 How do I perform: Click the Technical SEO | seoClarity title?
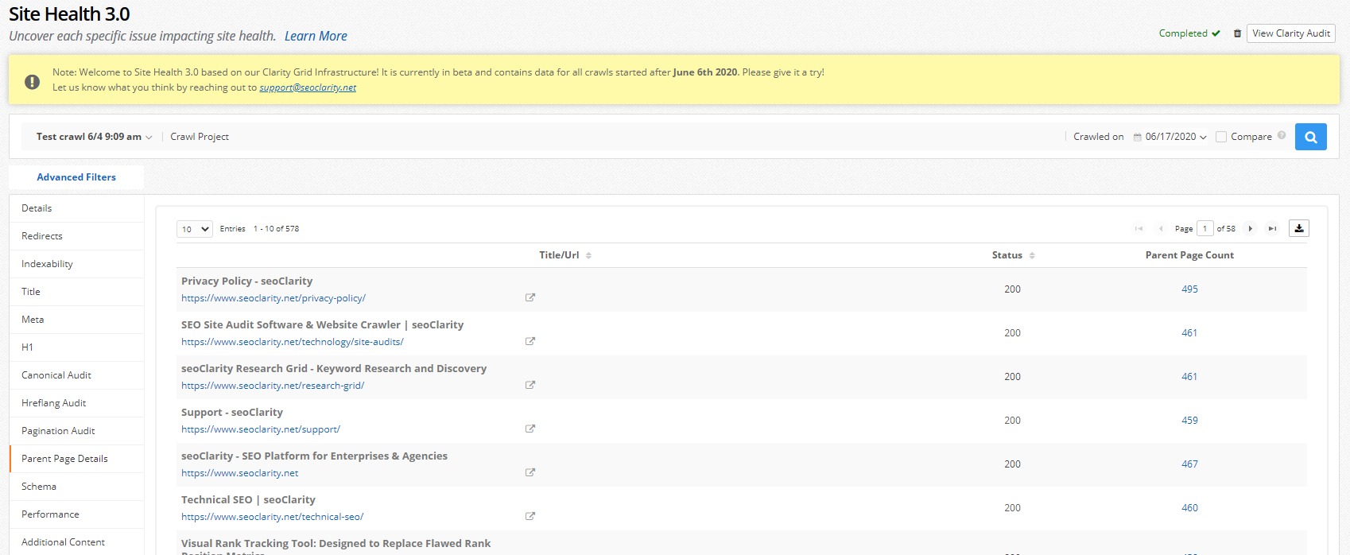248,500
